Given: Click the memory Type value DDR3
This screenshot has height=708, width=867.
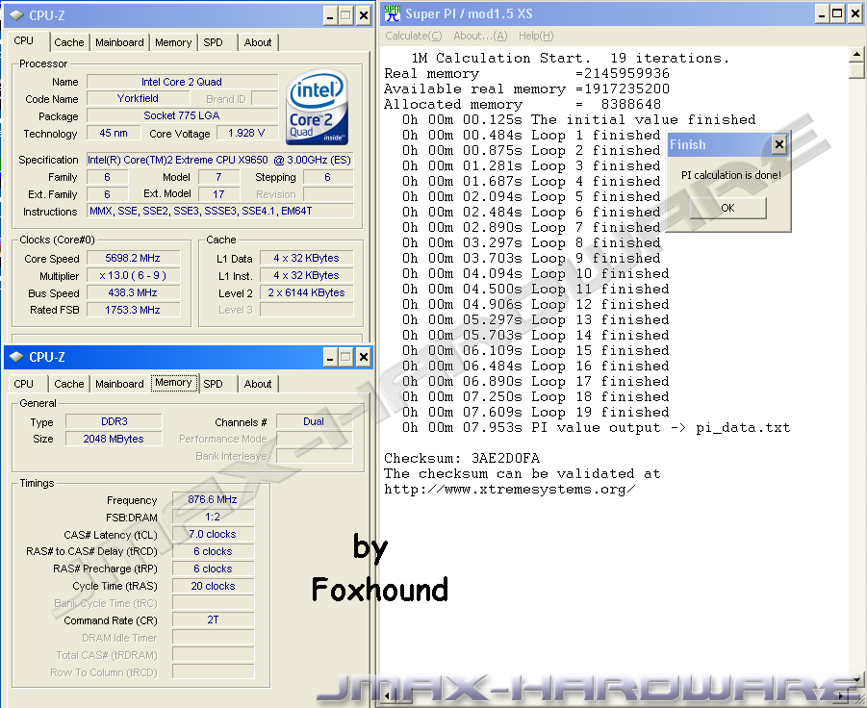Looking at the screenshot, I should coord(114,421).
